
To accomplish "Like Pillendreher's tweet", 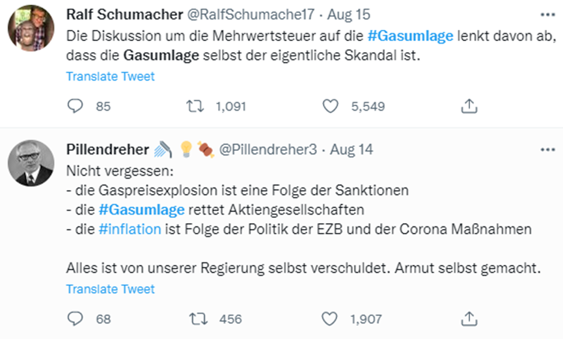I will [x=331, y=319].
